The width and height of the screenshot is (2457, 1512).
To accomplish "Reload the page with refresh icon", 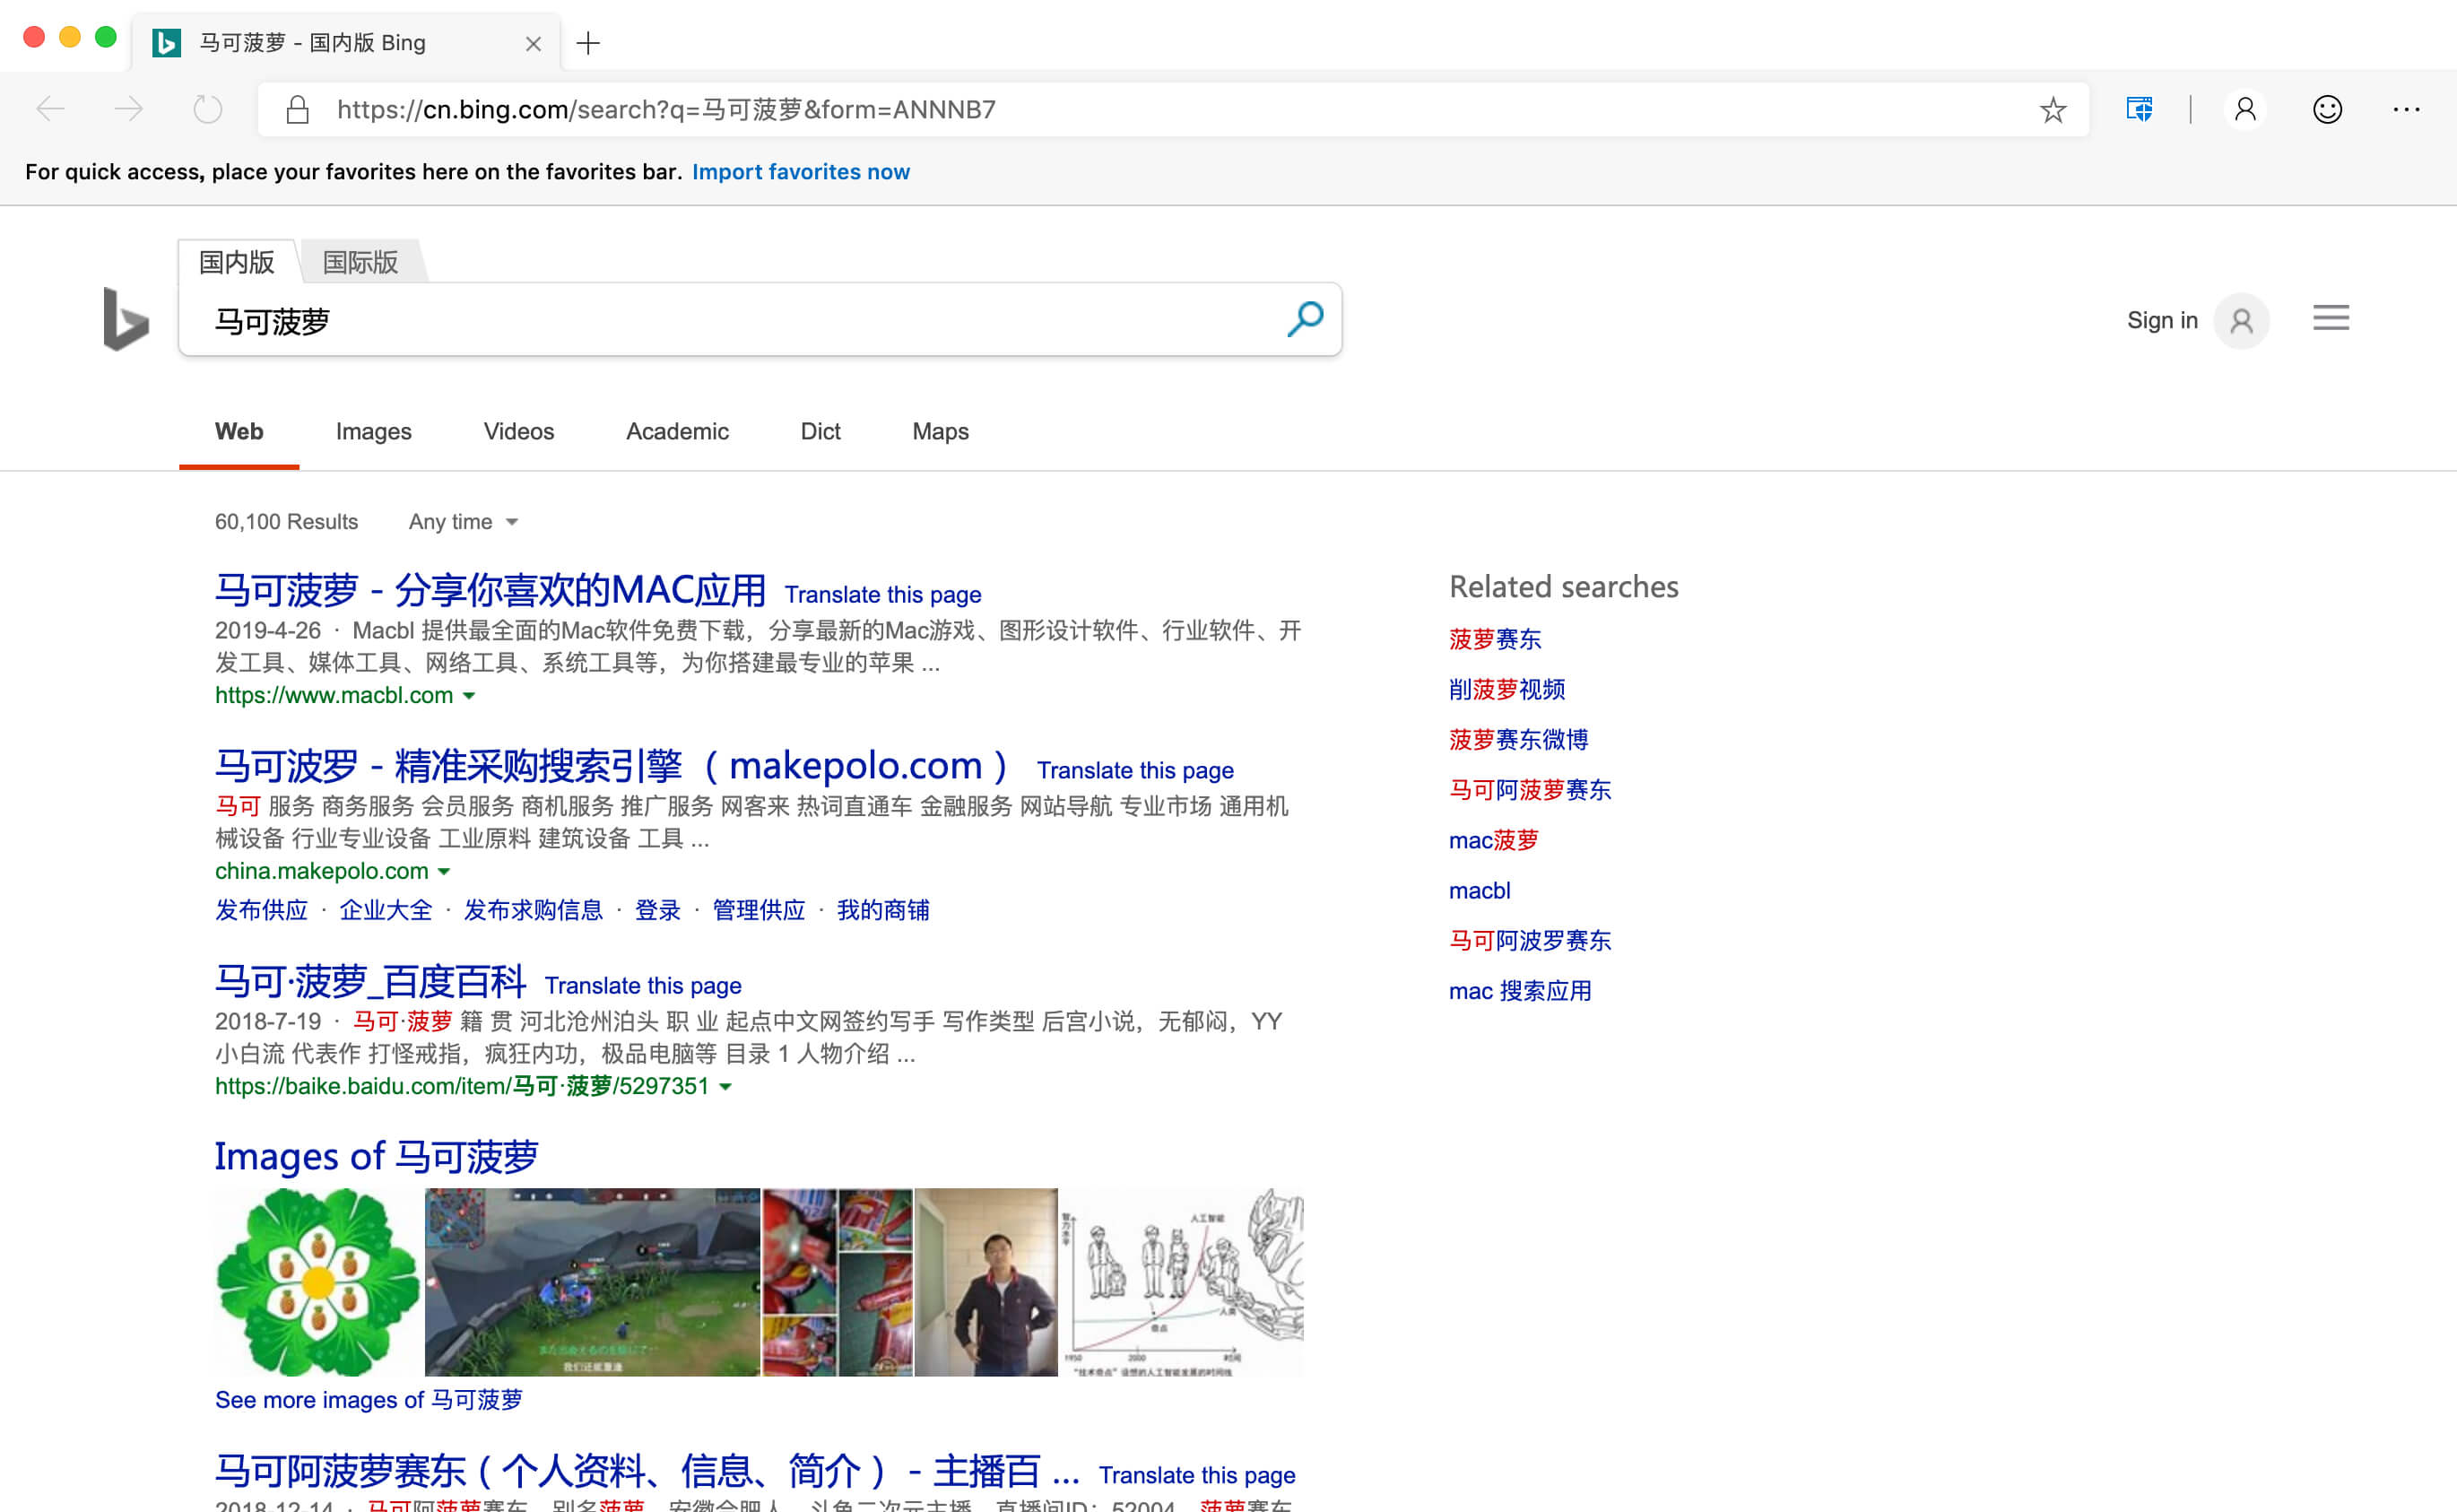I will (x=207, y=109).
